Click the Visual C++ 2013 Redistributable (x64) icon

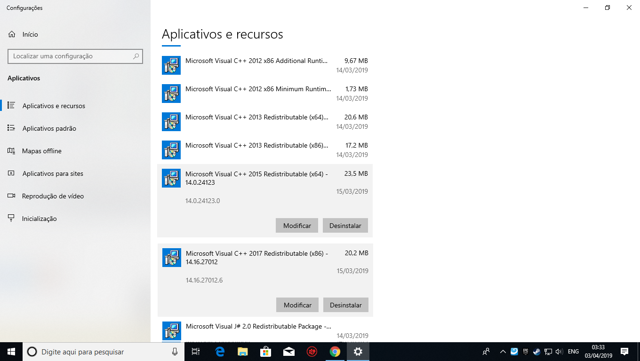(x=171, y=122)
